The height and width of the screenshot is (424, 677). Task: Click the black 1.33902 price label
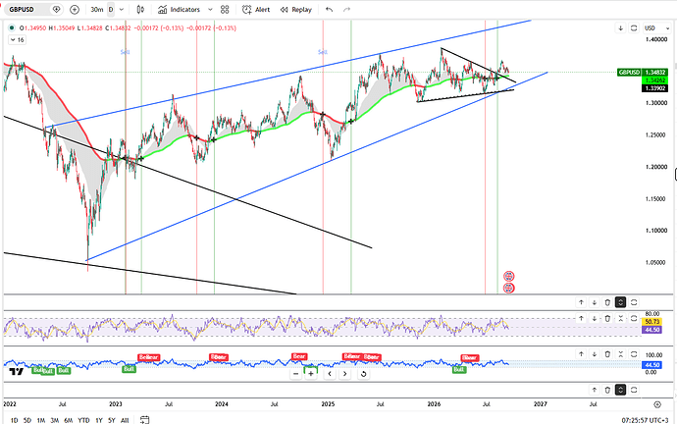[x=655, y=88]
